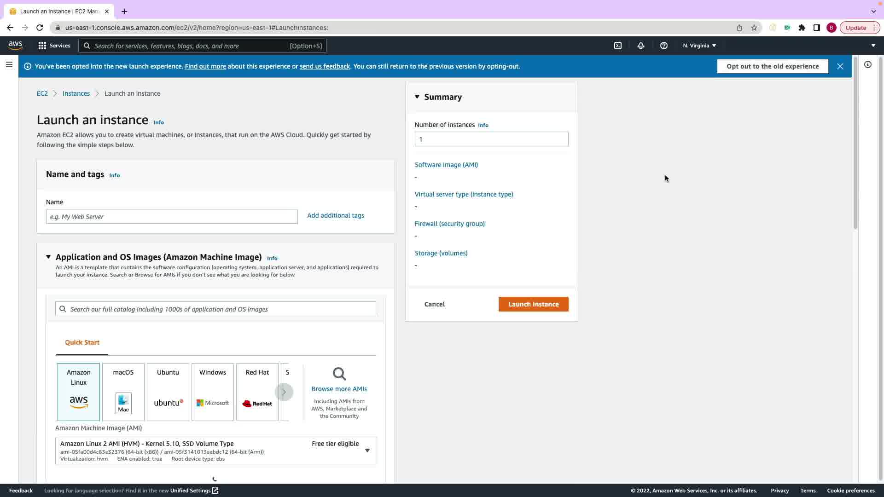Open the AWS CloudShell icon
This screenshot has height=497, width=884.
pos(618,46)
